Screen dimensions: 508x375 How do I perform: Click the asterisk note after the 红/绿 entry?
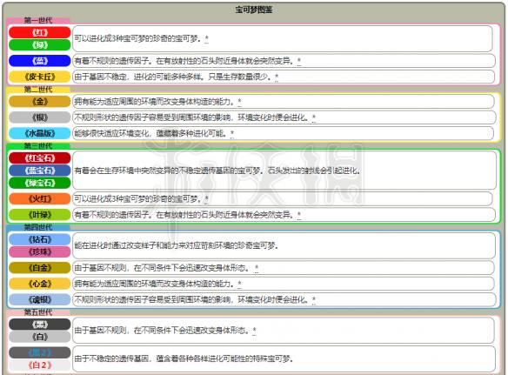click(x=207, y=38)
